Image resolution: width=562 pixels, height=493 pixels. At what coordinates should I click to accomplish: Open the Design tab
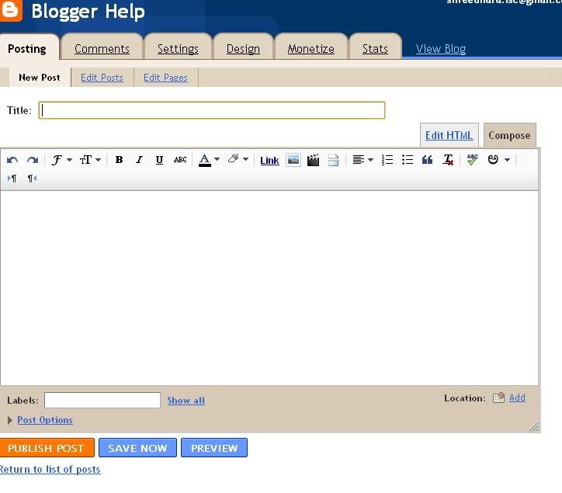click(x=244, y=49)
